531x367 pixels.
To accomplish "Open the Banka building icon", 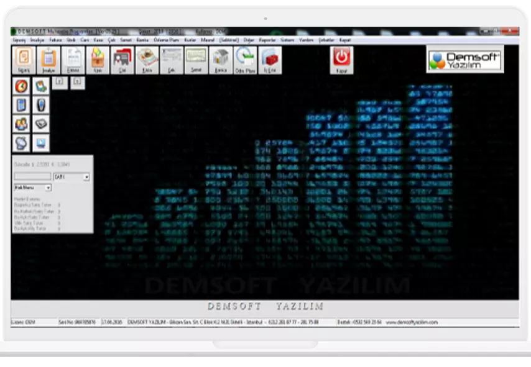I will click(x=220, y=60).
